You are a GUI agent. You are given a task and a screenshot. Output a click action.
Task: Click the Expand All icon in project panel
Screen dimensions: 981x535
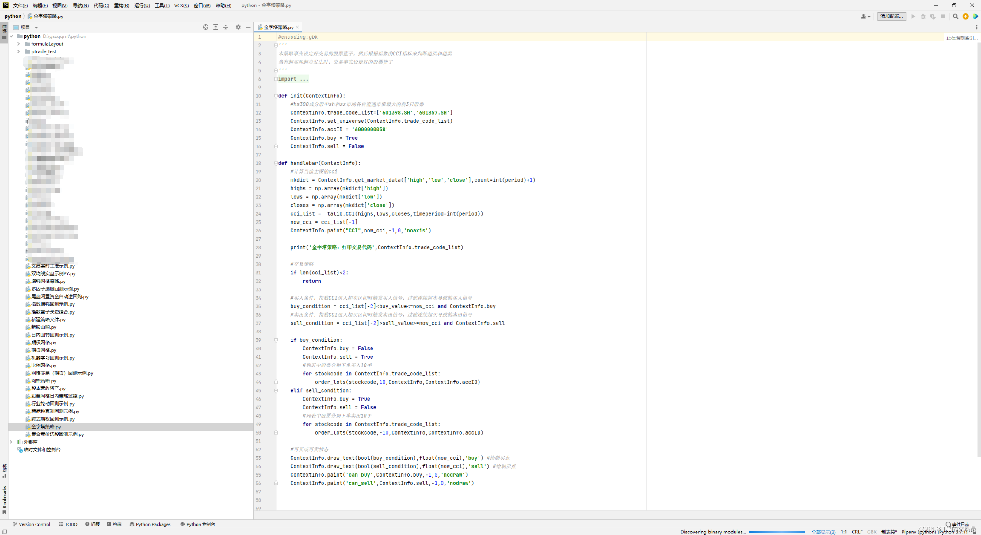click(x=216, y=27)
